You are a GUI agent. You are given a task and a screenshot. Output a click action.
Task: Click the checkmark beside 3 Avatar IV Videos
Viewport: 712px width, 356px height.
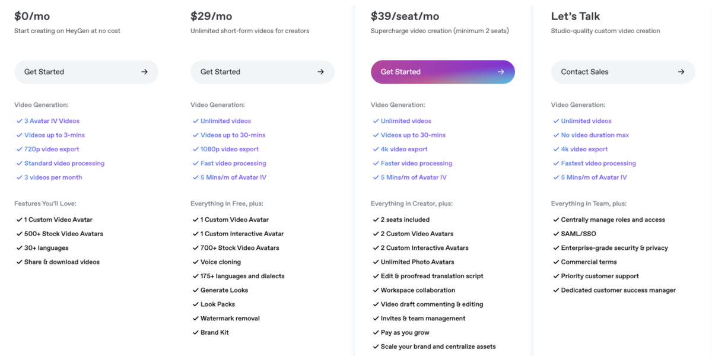[20, 120]
